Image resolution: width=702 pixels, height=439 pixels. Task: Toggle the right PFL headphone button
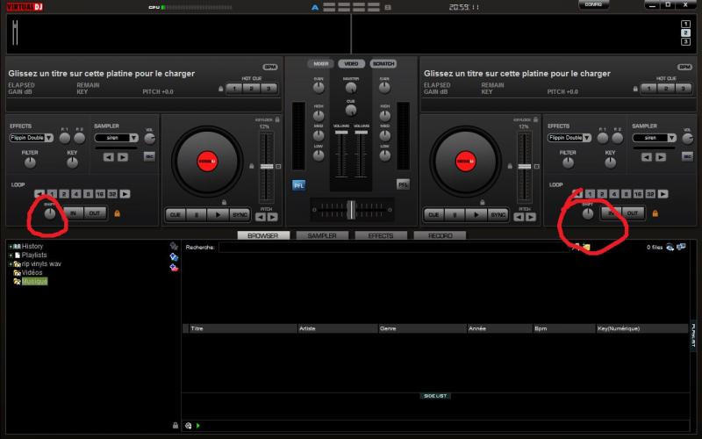tap(403, 184)
